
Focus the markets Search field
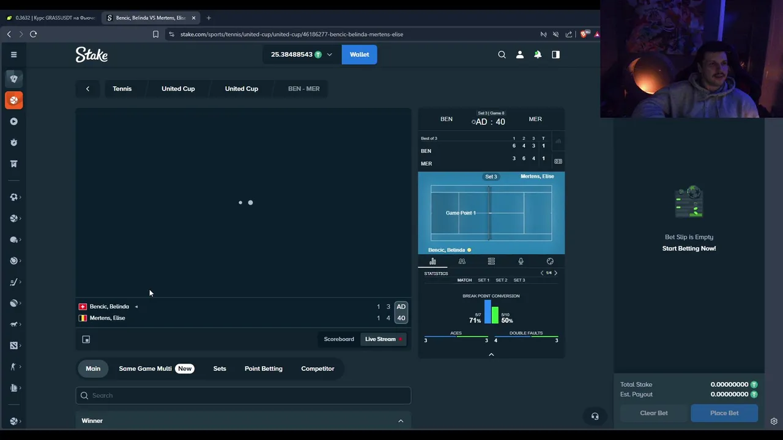(x=243, y=395)
